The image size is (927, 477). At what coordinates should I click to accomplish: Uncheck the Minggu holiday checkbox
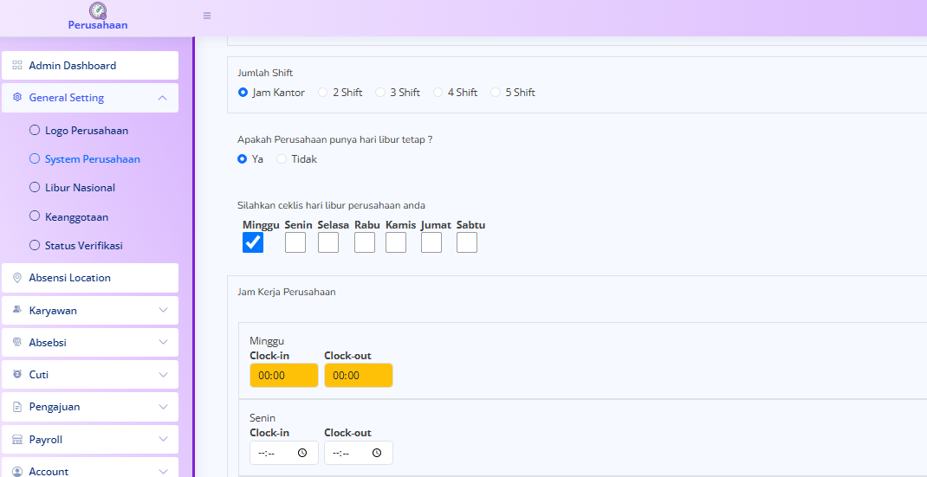[253, 242]
